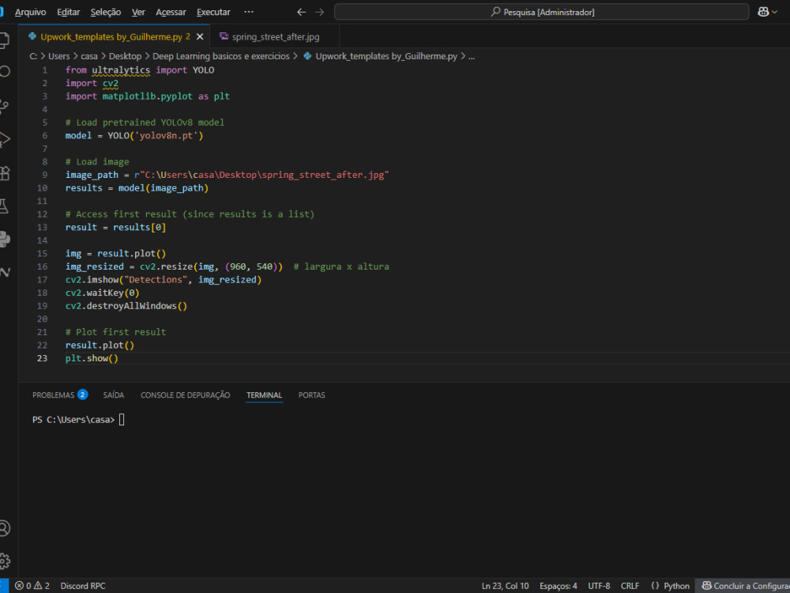The image size is (790, 593).
Task: Open the Source Control view
Action: pyautogui.click(x=4, y=106)
